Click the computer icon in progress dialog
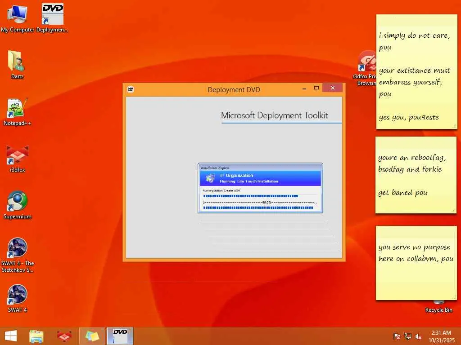Screen dimensions: 461x345 click(210, 178)
